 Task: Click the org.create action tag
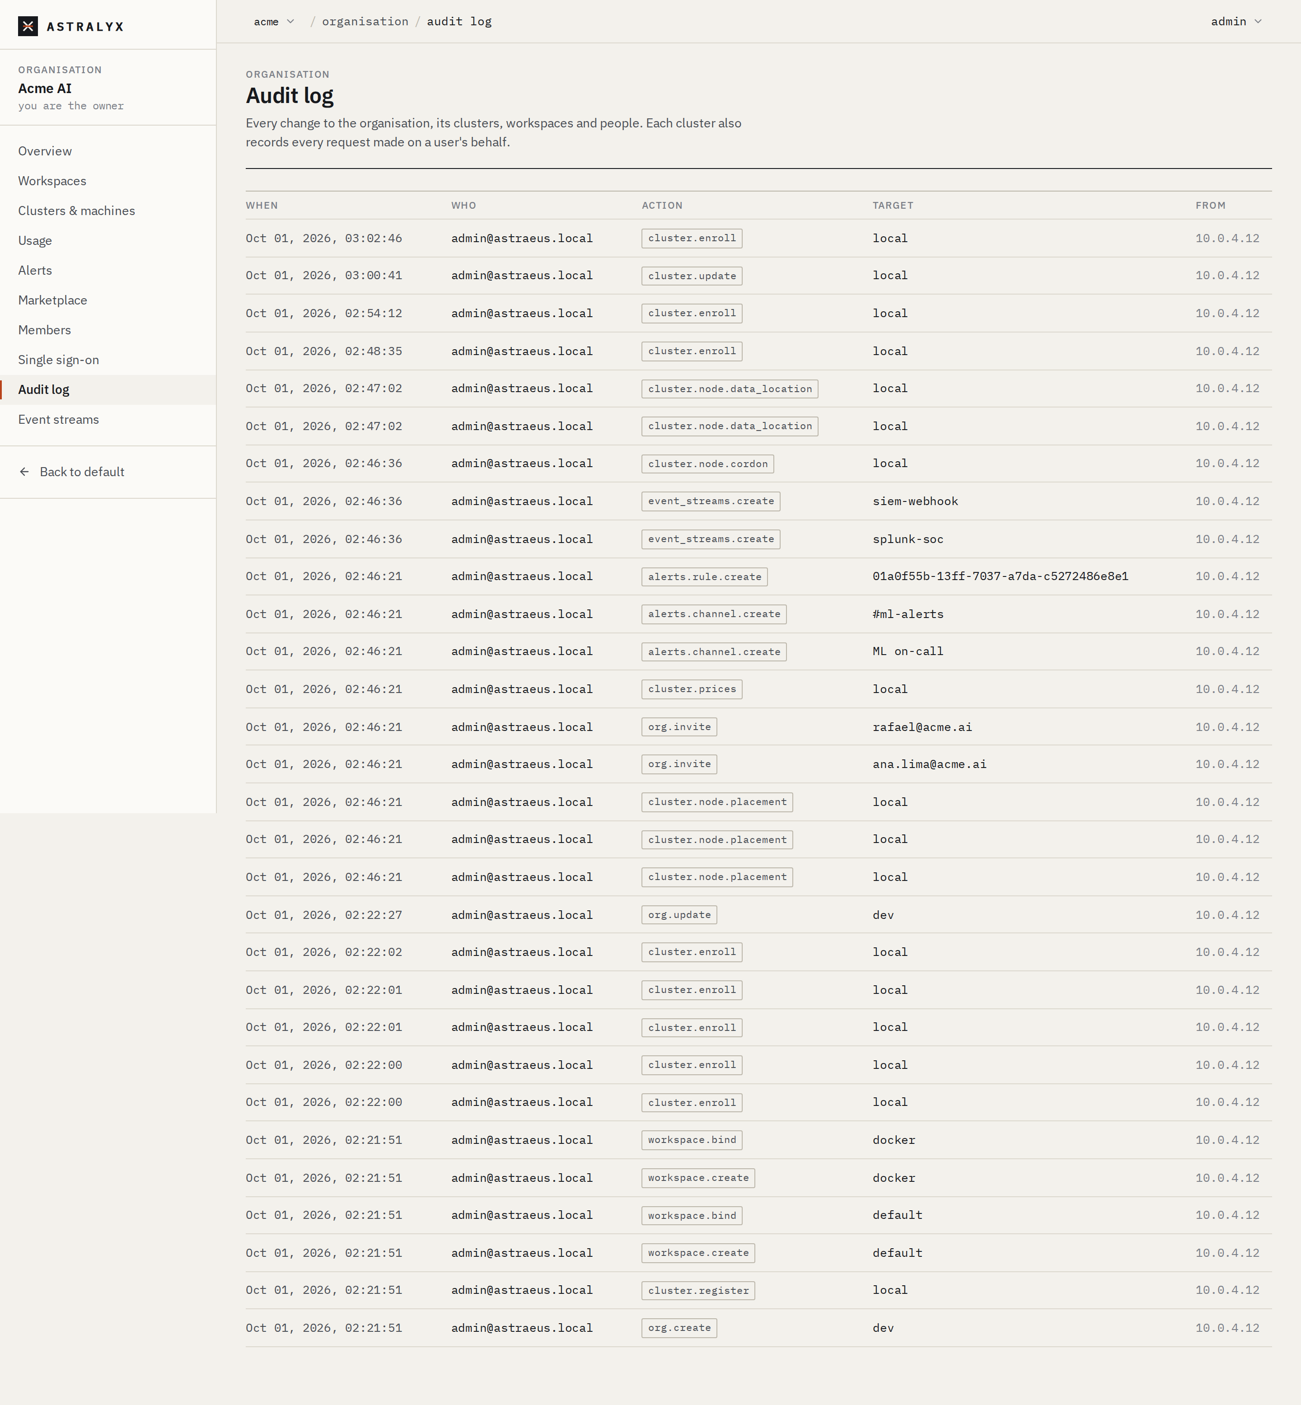click(x=679, y=1328)
